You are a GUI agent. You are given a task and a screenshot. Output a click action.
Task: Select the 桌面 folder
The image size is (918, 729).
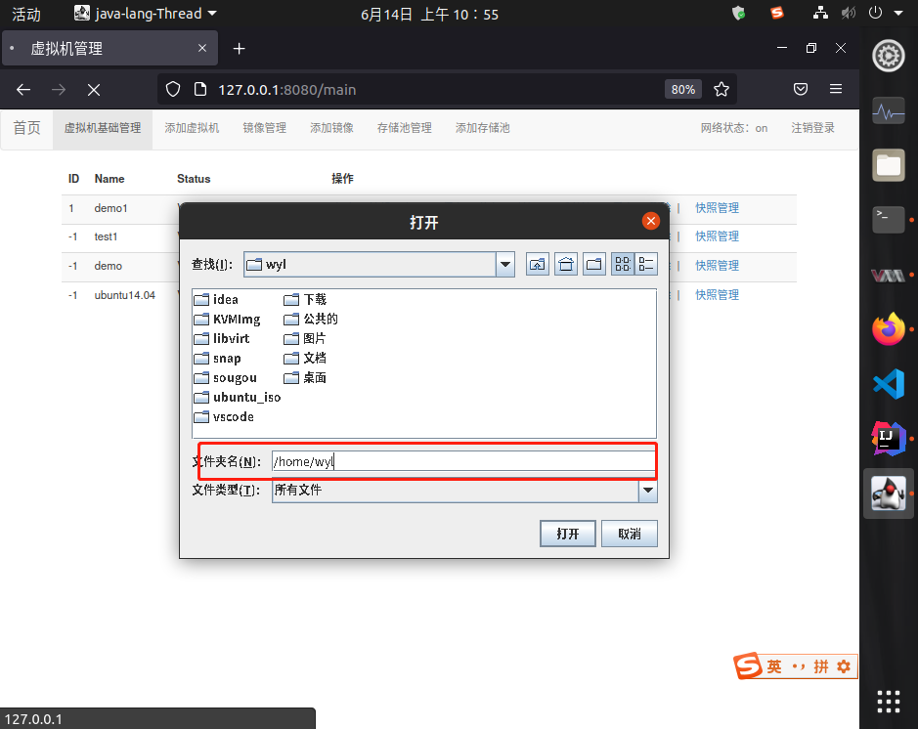click(x=305, y=378)
